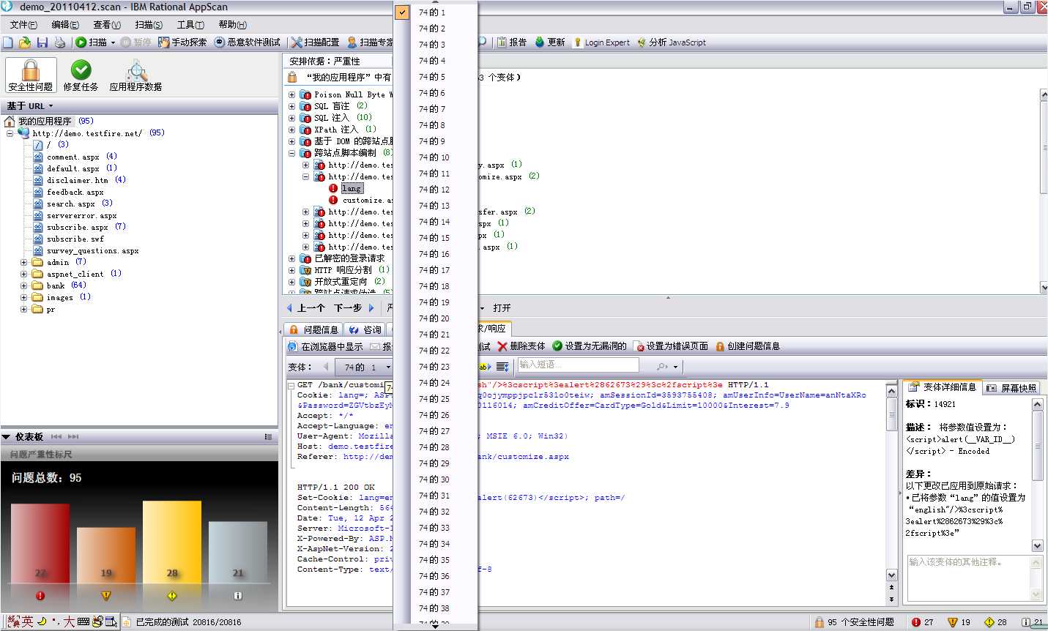Image resolution: width=1048 pixels, height=631 pixels.
Task: Choose variant "74 的 38" in the list
Action: pos(435,608)
